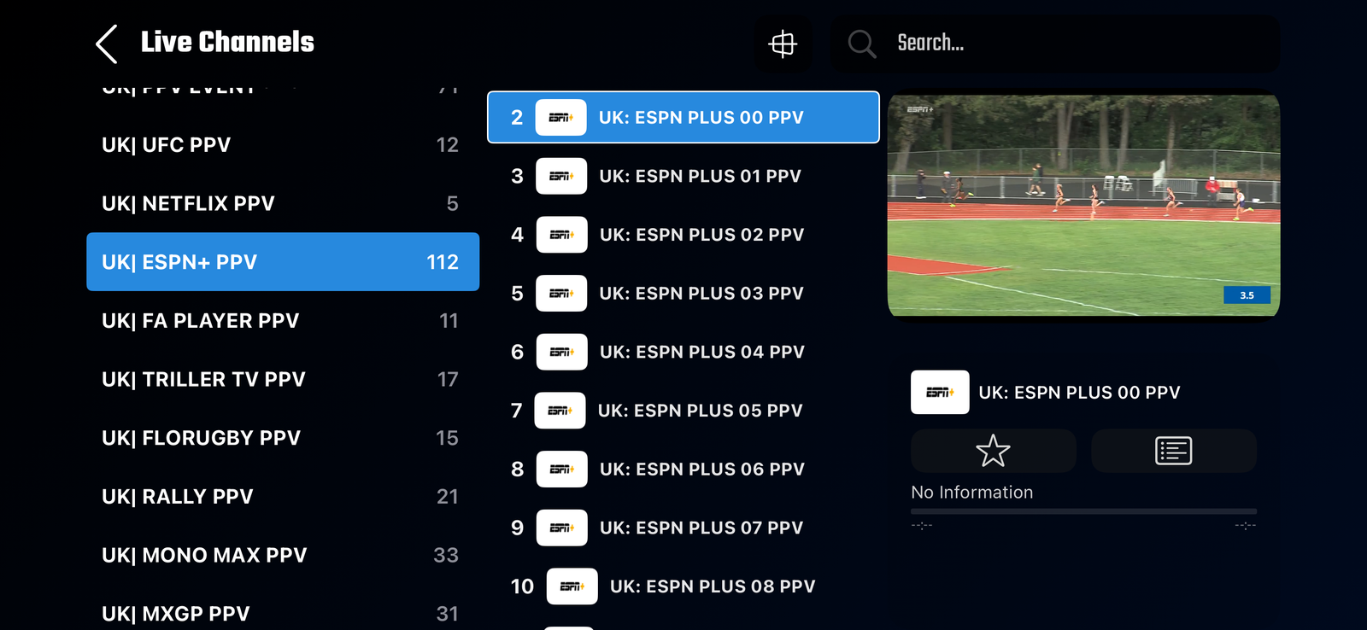Add ESPN PLUS 00 PPV to favorites
This screenshot has width=1367, height=630.
point(993,451)
